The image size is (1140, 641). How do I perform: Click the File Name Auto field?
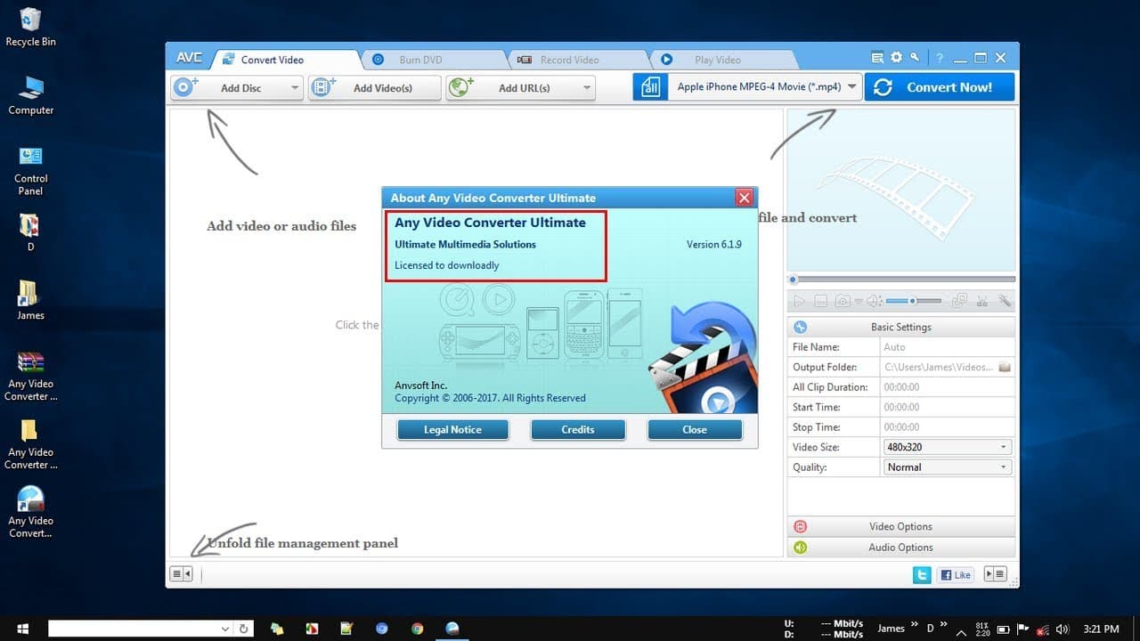pyautogui.click(x=947, y=347)
